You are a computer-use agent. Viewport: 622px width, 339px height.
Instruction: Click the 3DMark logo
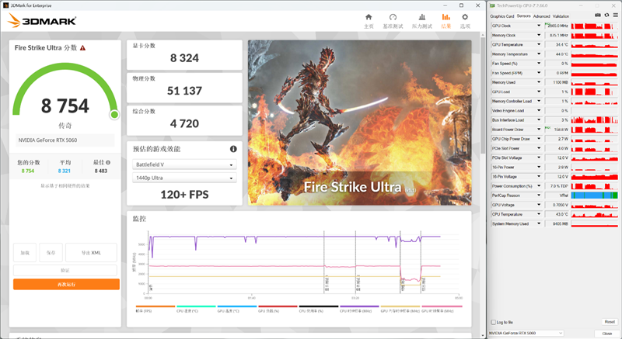(42, 21)
